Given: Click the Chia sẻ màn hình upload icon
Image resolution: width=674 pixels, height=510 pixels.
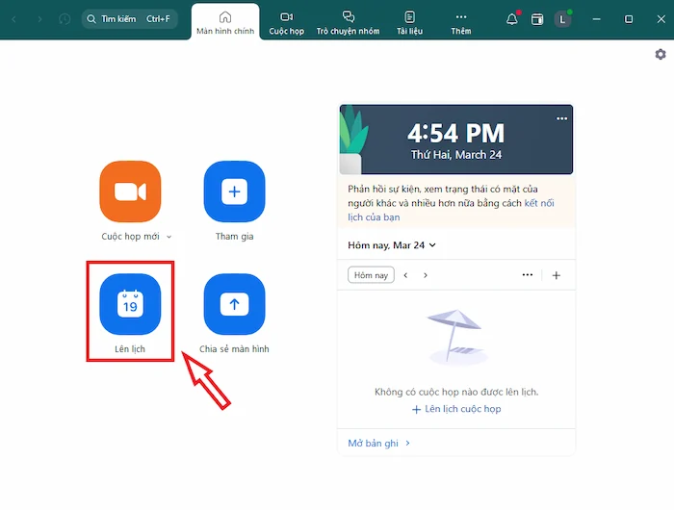Looking at the screenshot, I should (x=234, y=305).
